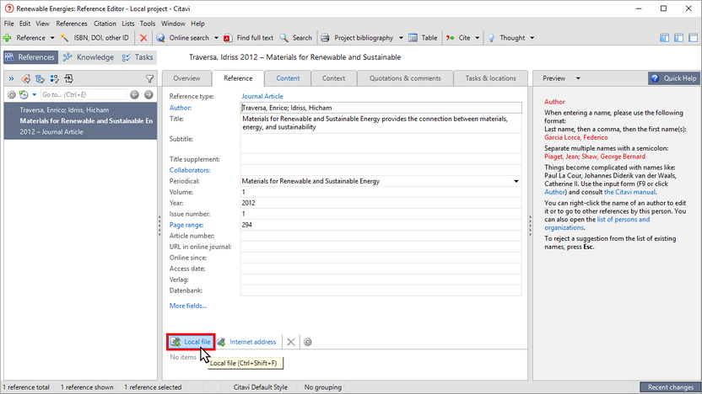Select the second pane layout icon

(678, 38)
